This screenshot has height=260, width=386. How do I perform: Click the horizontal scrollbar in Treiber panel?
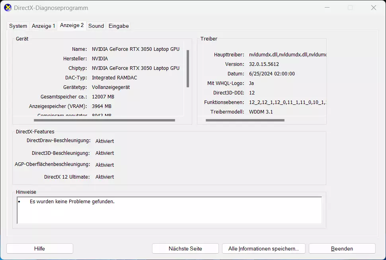tap(245, 120)
